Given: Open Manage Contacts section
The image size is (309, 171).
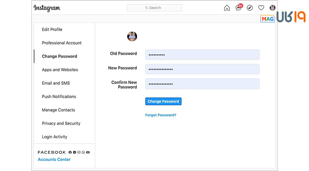Looking at the screenshot, I should (58, 110).
